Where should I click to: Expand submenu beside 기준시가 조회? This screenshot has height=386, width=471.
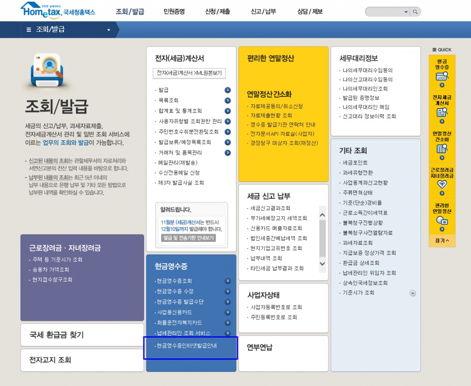pyautogui.click(x=413, y=293)
